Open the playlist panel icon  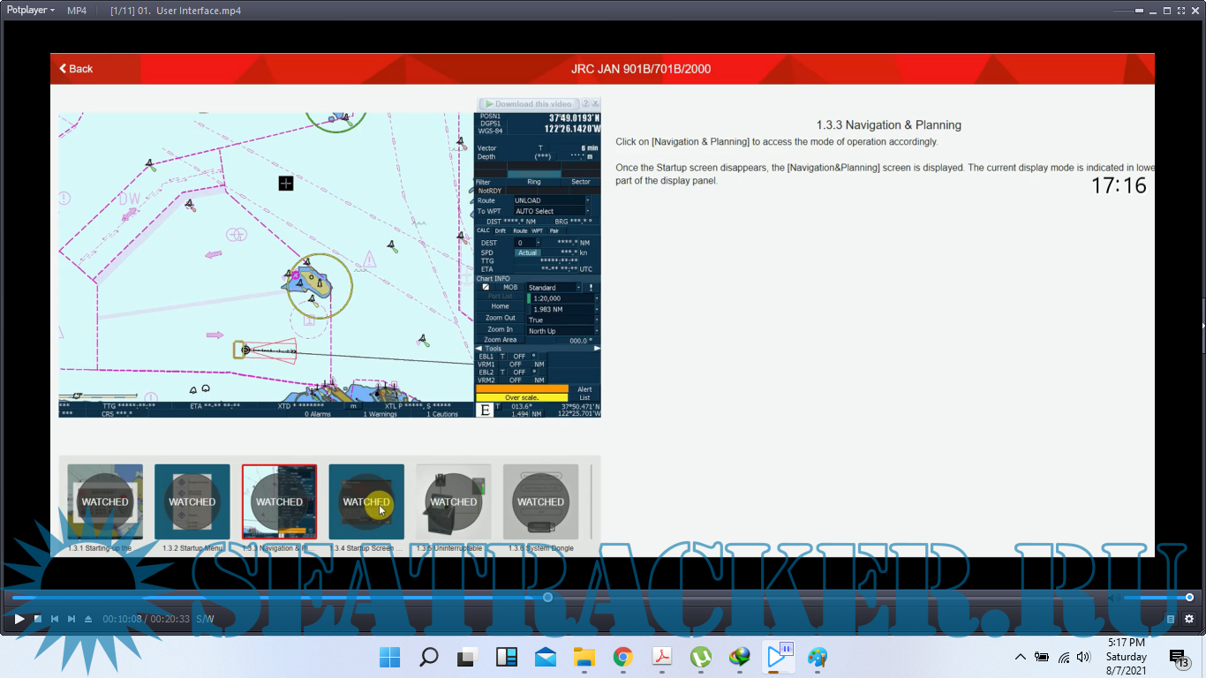click(x=1171, y=620)
